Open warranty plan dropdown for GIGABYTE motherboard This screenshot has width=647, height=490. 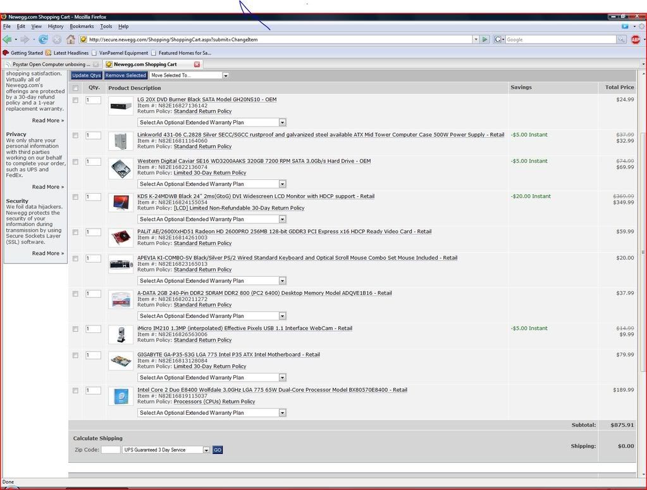click(x=212, y=377)
